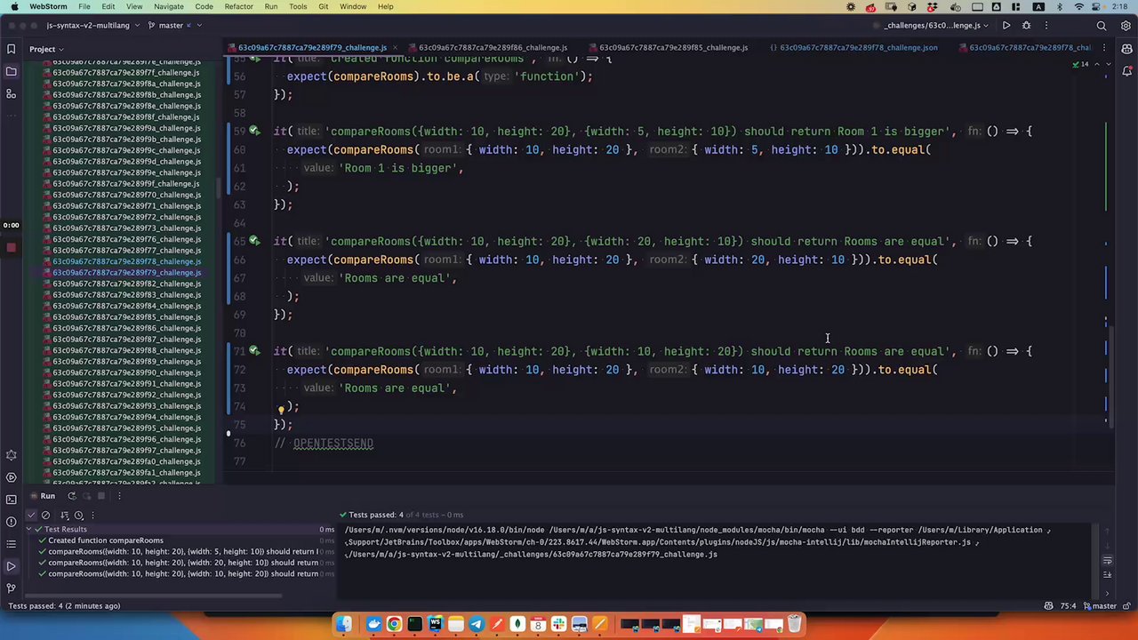Screen dimensions: 1138x640
Task: Open the Git tool window
Action: point(11,588)
